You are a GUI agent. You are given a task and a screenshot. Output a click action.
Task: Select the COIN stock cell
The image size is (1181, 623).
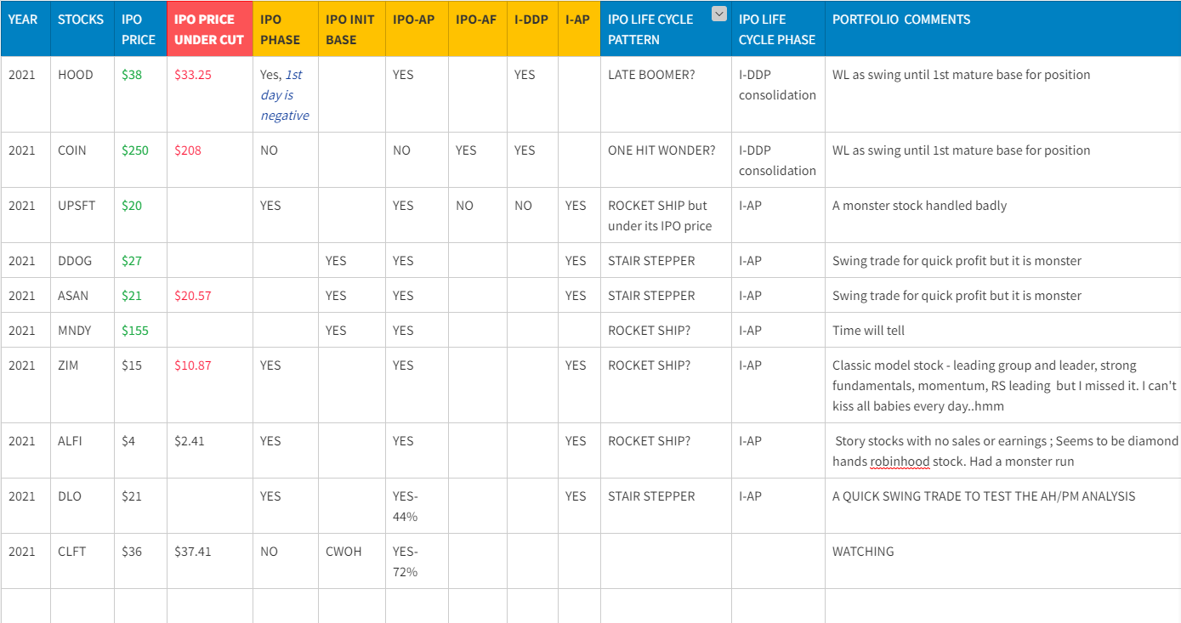coord(82,160)
